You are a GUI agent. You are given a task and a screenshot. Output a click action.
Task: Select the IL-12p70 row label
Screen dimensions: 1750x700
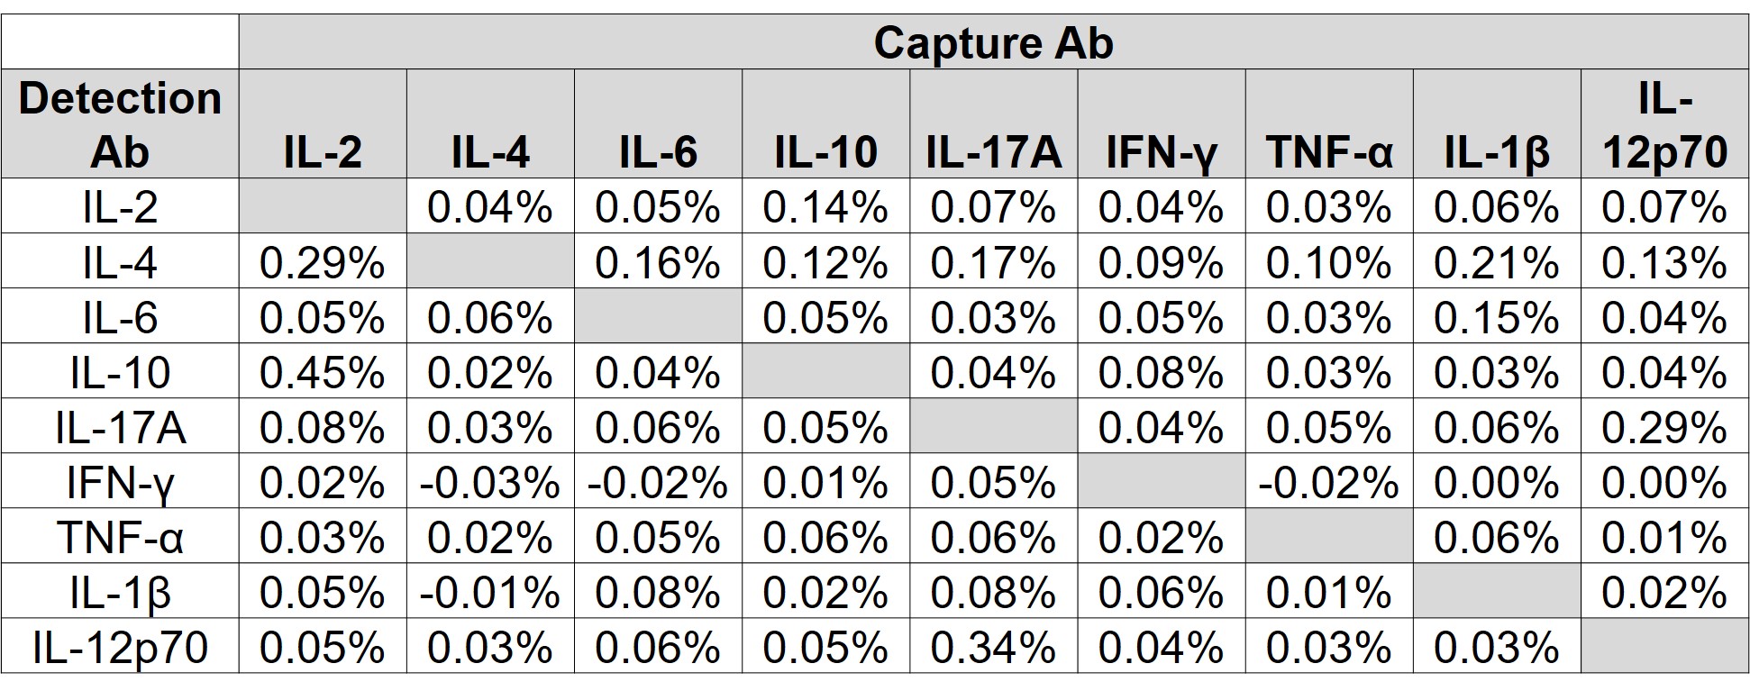click(120, 647)
